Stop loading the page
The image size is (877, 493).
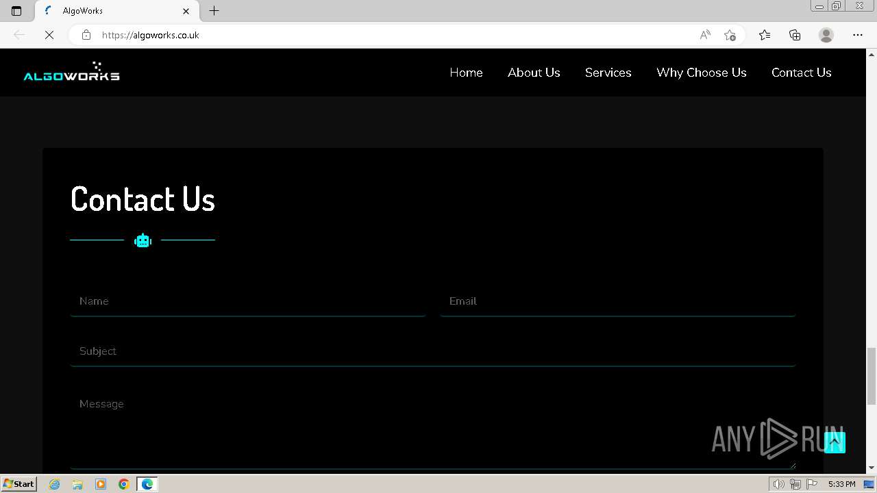[49, 35]
